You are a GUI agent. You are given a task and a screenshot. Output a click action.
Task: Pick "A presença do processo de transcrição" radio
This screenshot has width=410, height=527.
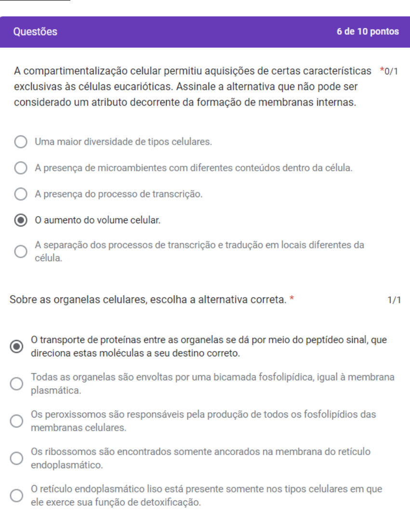click(x=21, y=194)
